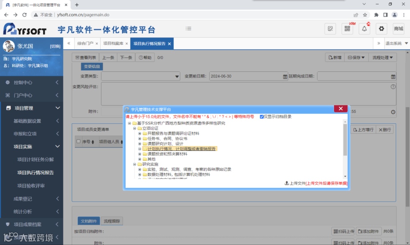The height and width of the screenshot is (245, 410).
Task: Collapse root project folder node in tree
Action: (129, 123)
